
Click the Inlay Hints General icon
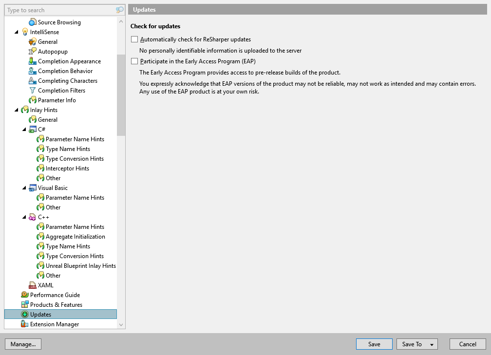[32, 120]
